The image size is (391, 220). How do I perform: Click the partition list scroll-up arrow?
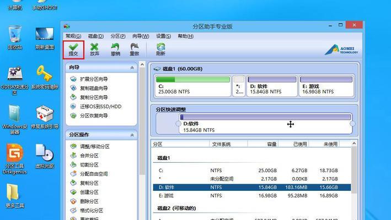[x=354, y=144]
